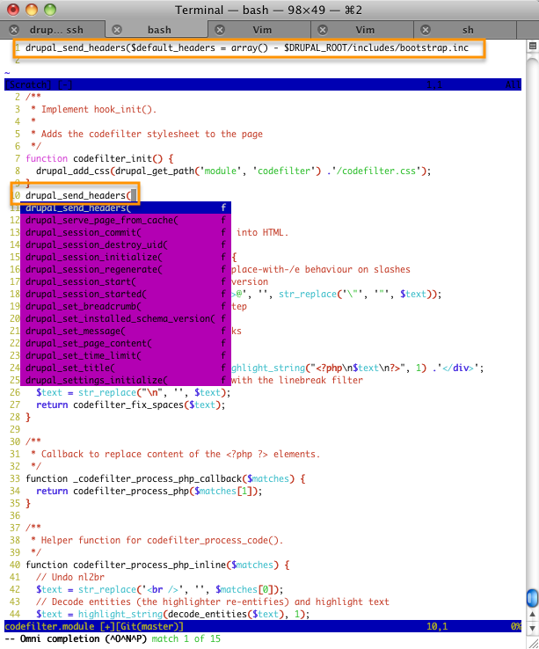Image resolution: width=539 pixels, height=649 pixels.
Task: Select drupal_session_started( completion entry
Action: (126, 294)
